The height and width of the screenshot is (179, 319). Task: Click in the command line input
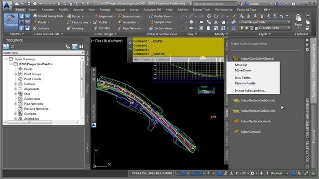179,59
